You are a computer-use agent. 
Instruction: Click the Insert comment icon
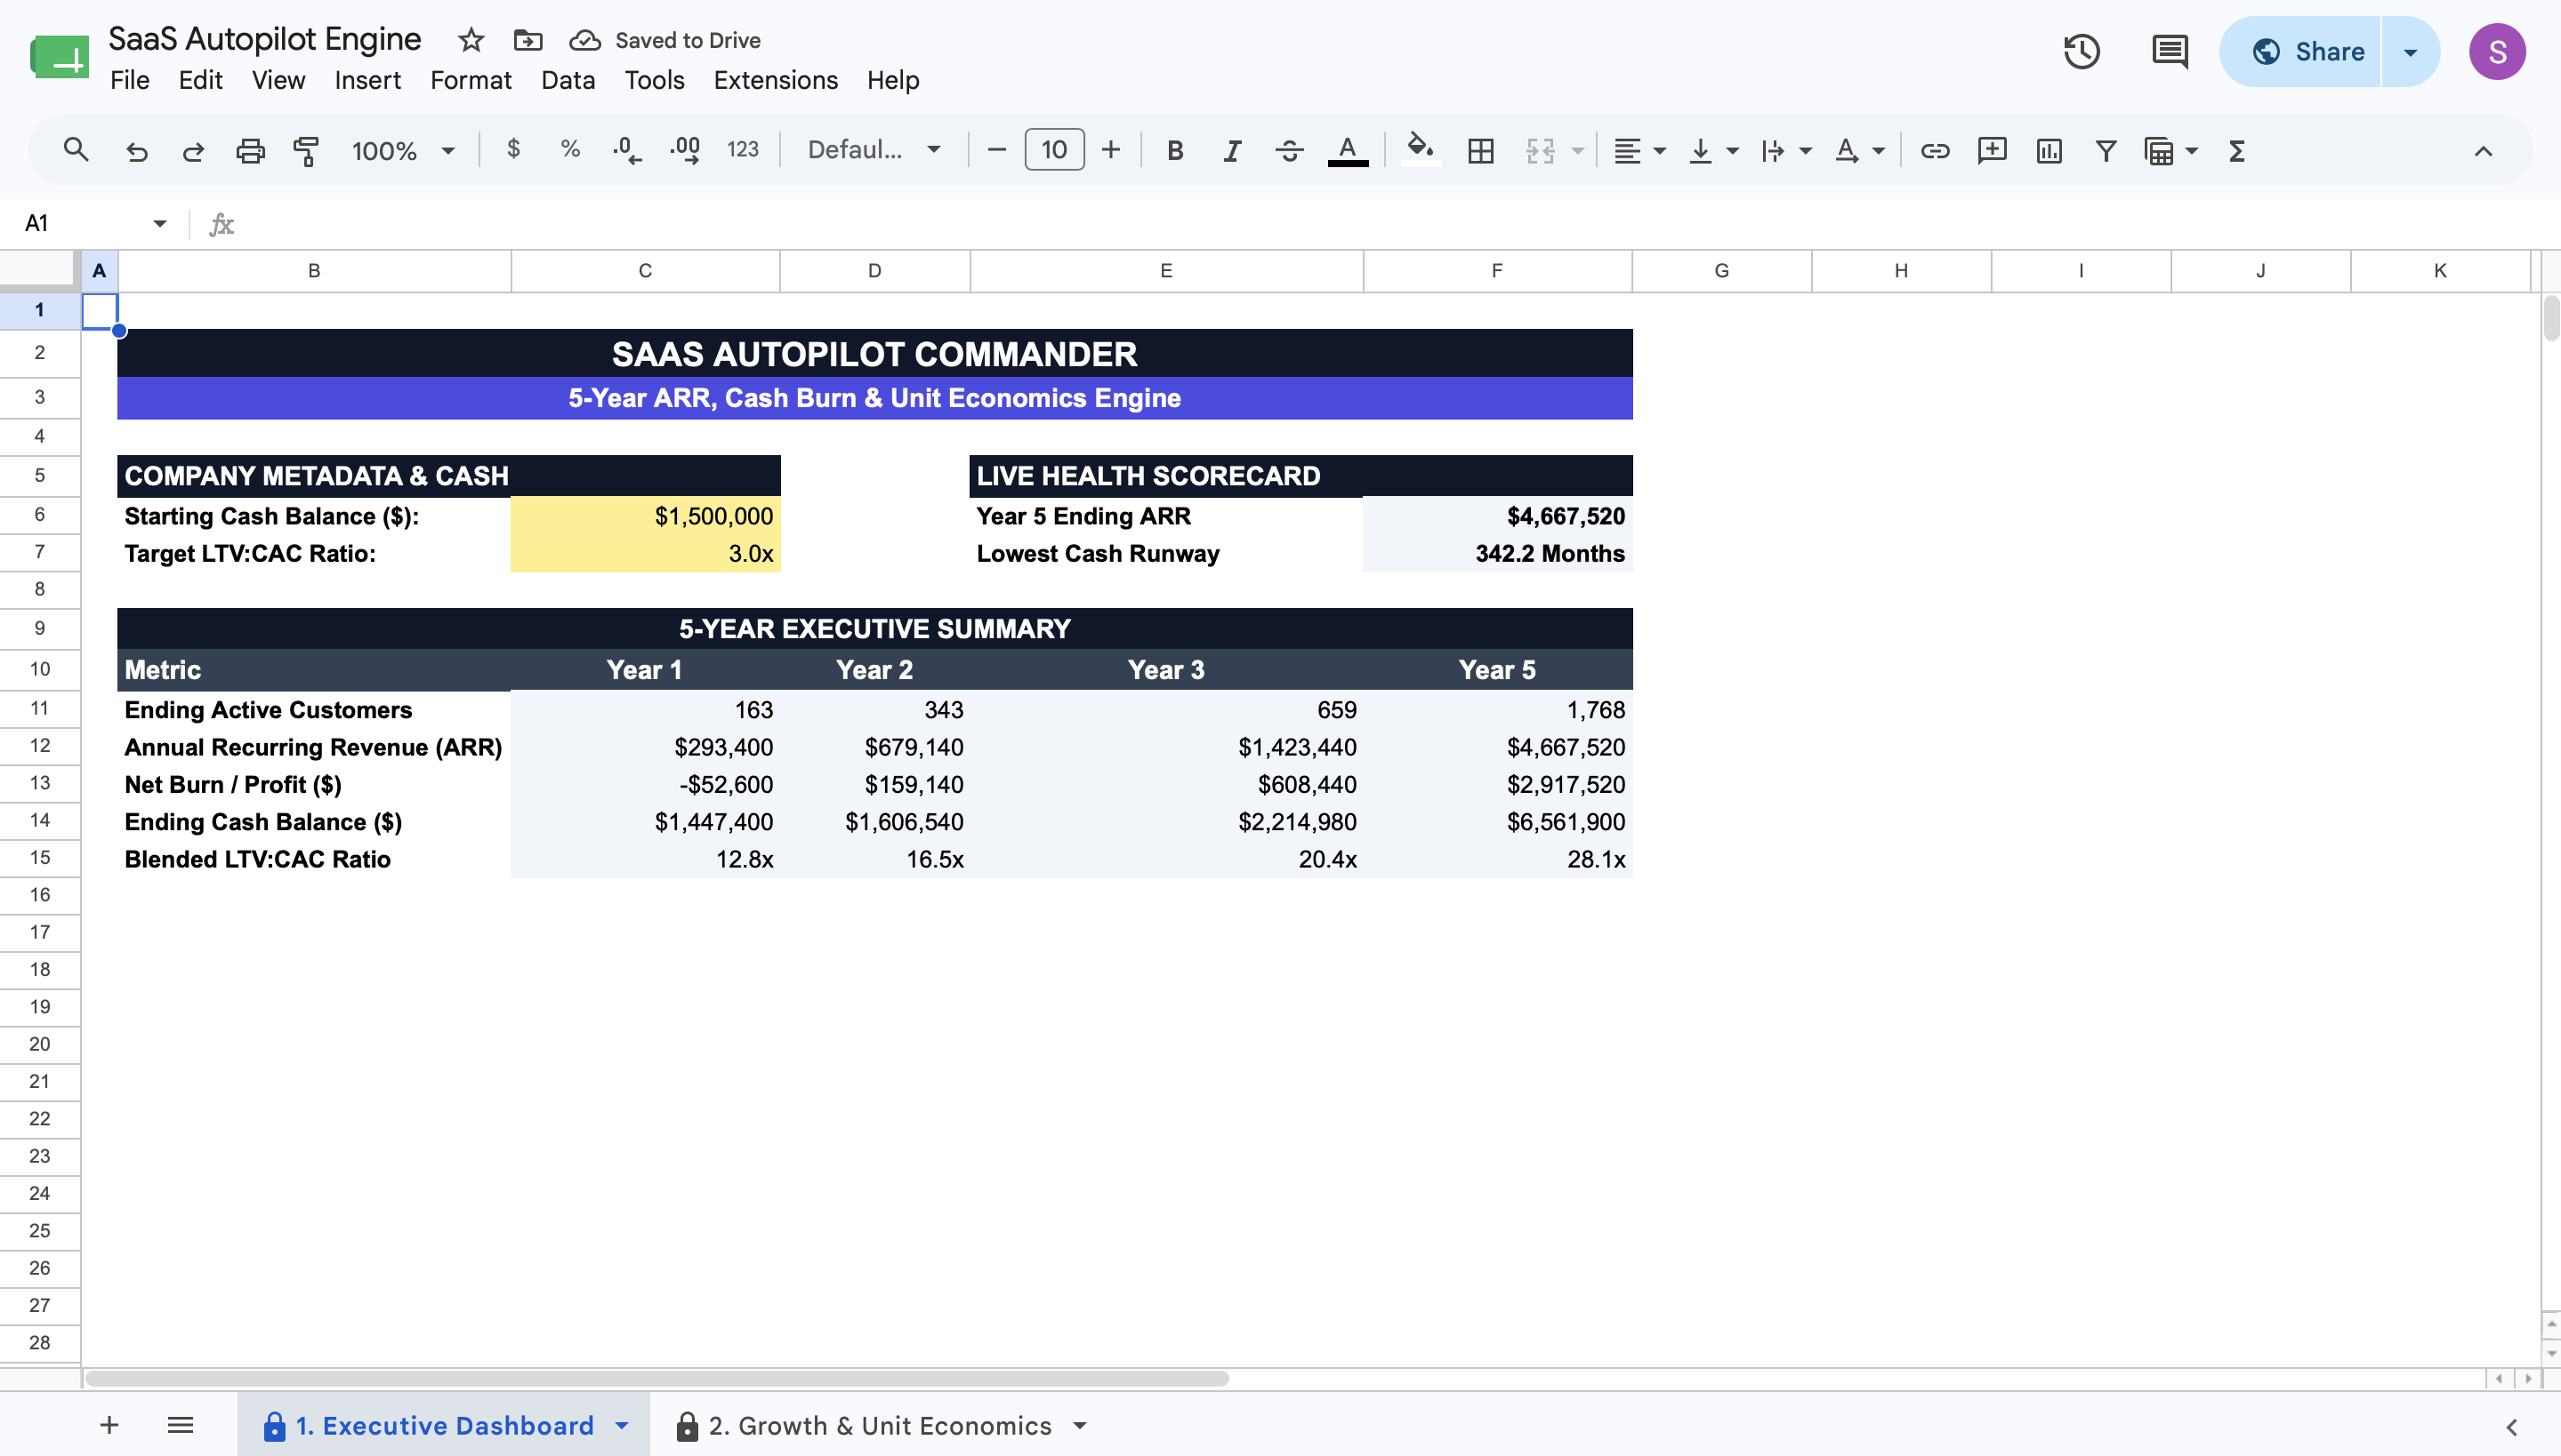tap(1992, 150)
